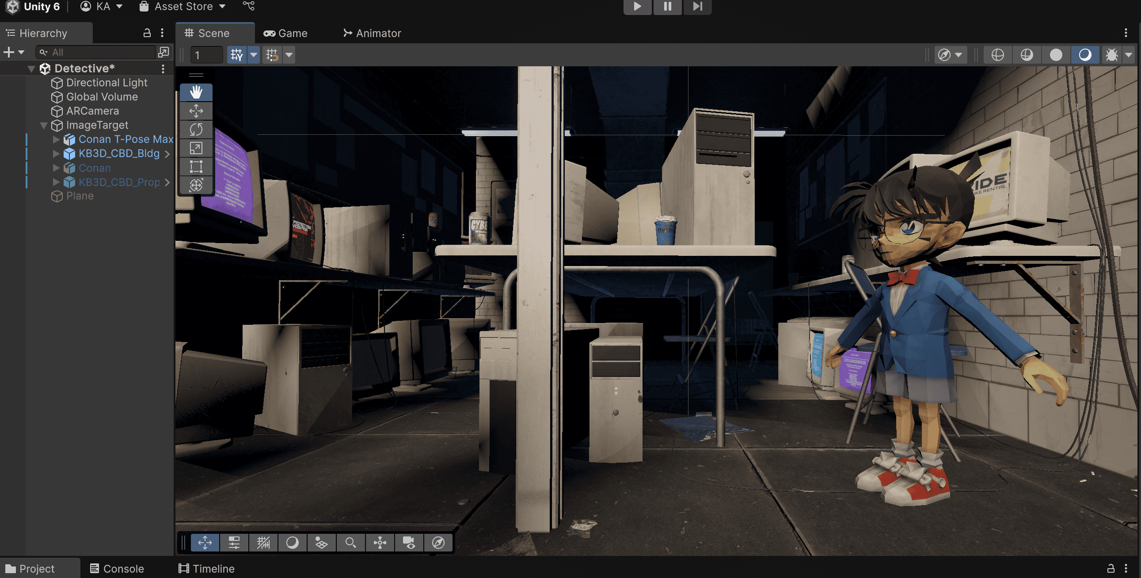
Task: Click the compass view options icon in Scene toolbar
Action: [x=950, y=55]
